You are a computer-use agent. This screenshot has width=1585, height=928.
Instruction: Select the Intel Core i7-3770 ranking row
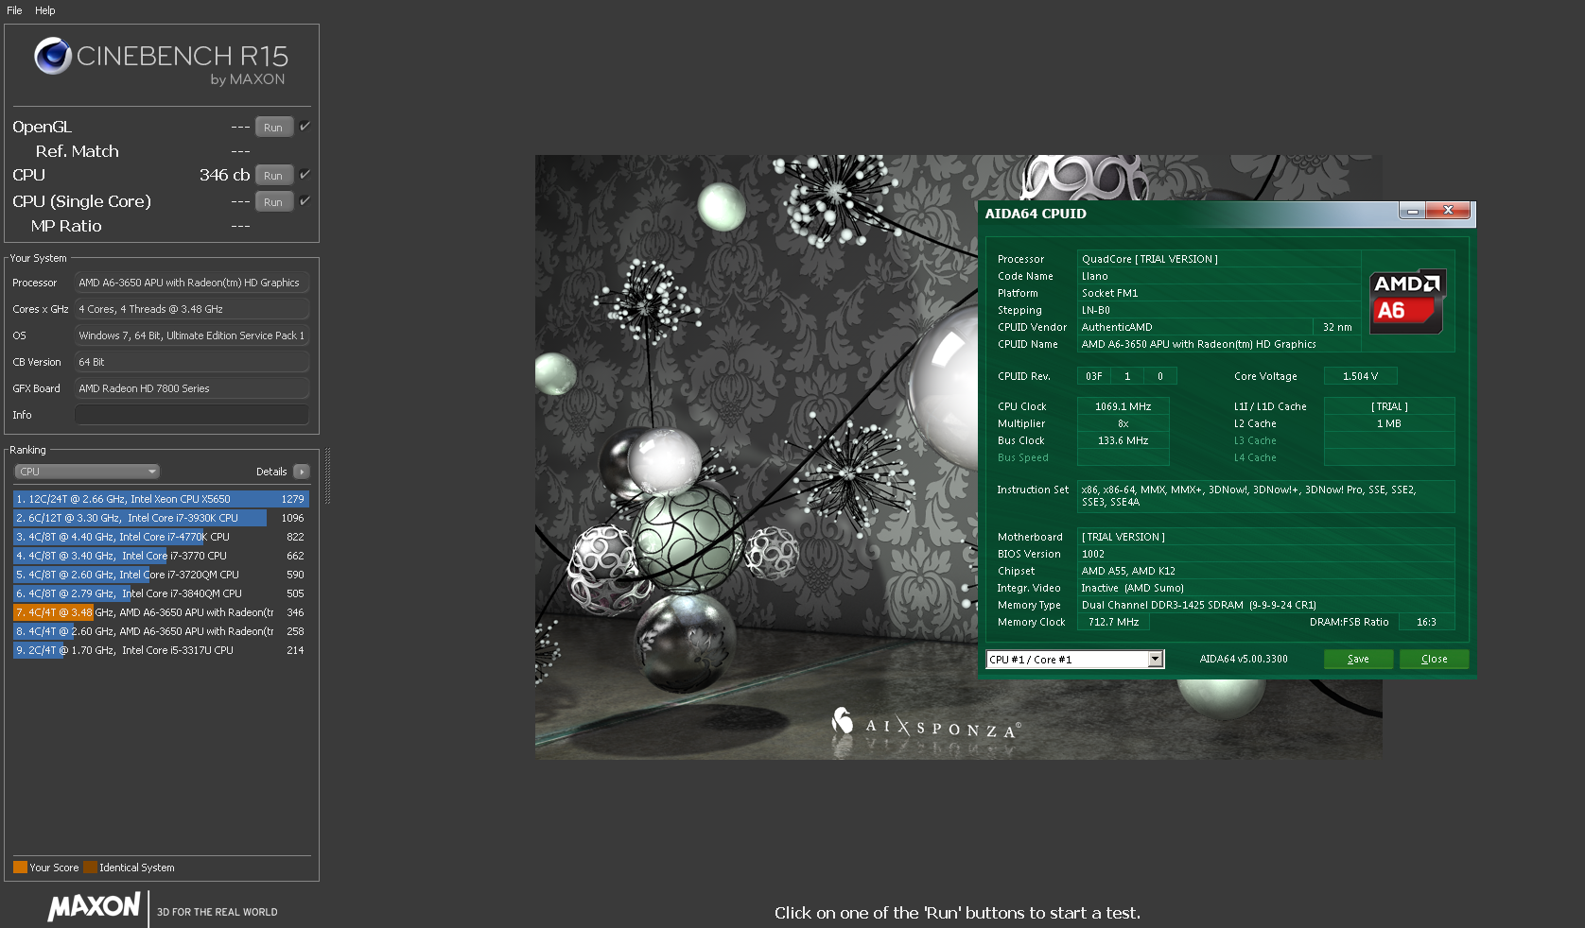point(161,556)
